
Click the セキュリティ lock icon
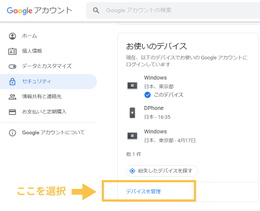pos(12,81)
